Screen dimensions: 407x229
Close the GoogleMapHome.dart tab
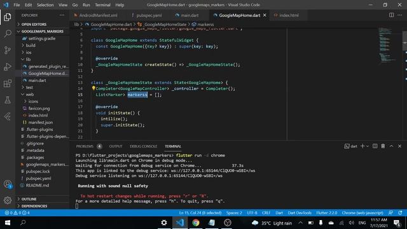pyautogui.click(x=265, y=15)
